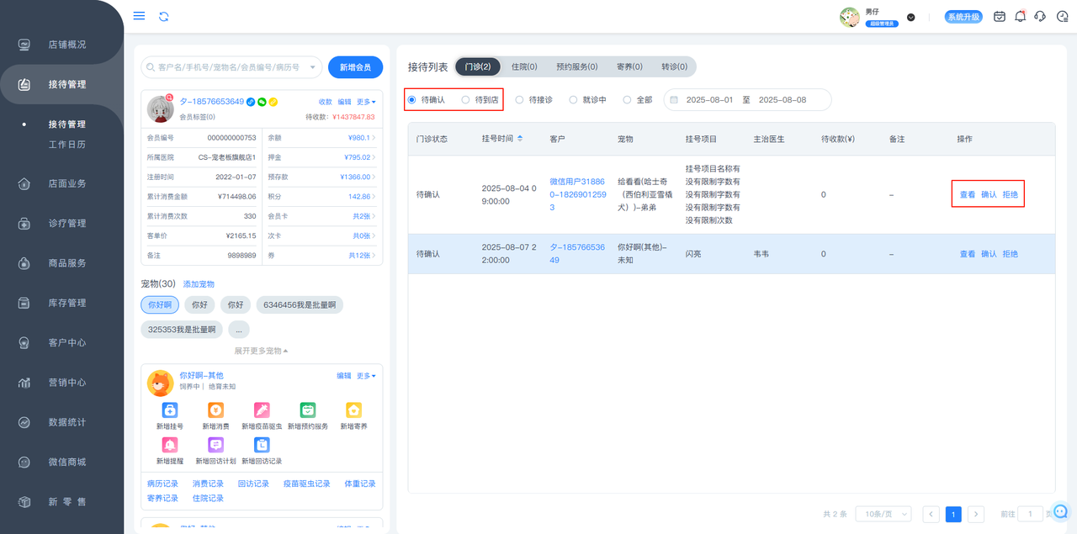The height and width of the screenshot is (534, 1077).
Task: Click the 收款 link on member card
Action: pyautogui.click(x=326, y=102)
